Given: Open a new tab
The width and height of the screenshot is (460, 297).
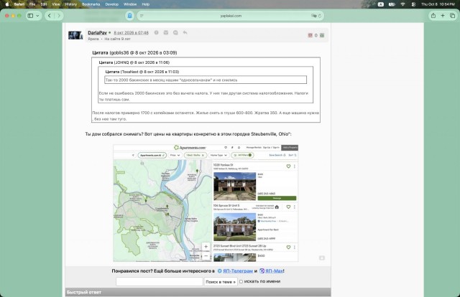Looking at the screenshot, I should coord(443,16).
